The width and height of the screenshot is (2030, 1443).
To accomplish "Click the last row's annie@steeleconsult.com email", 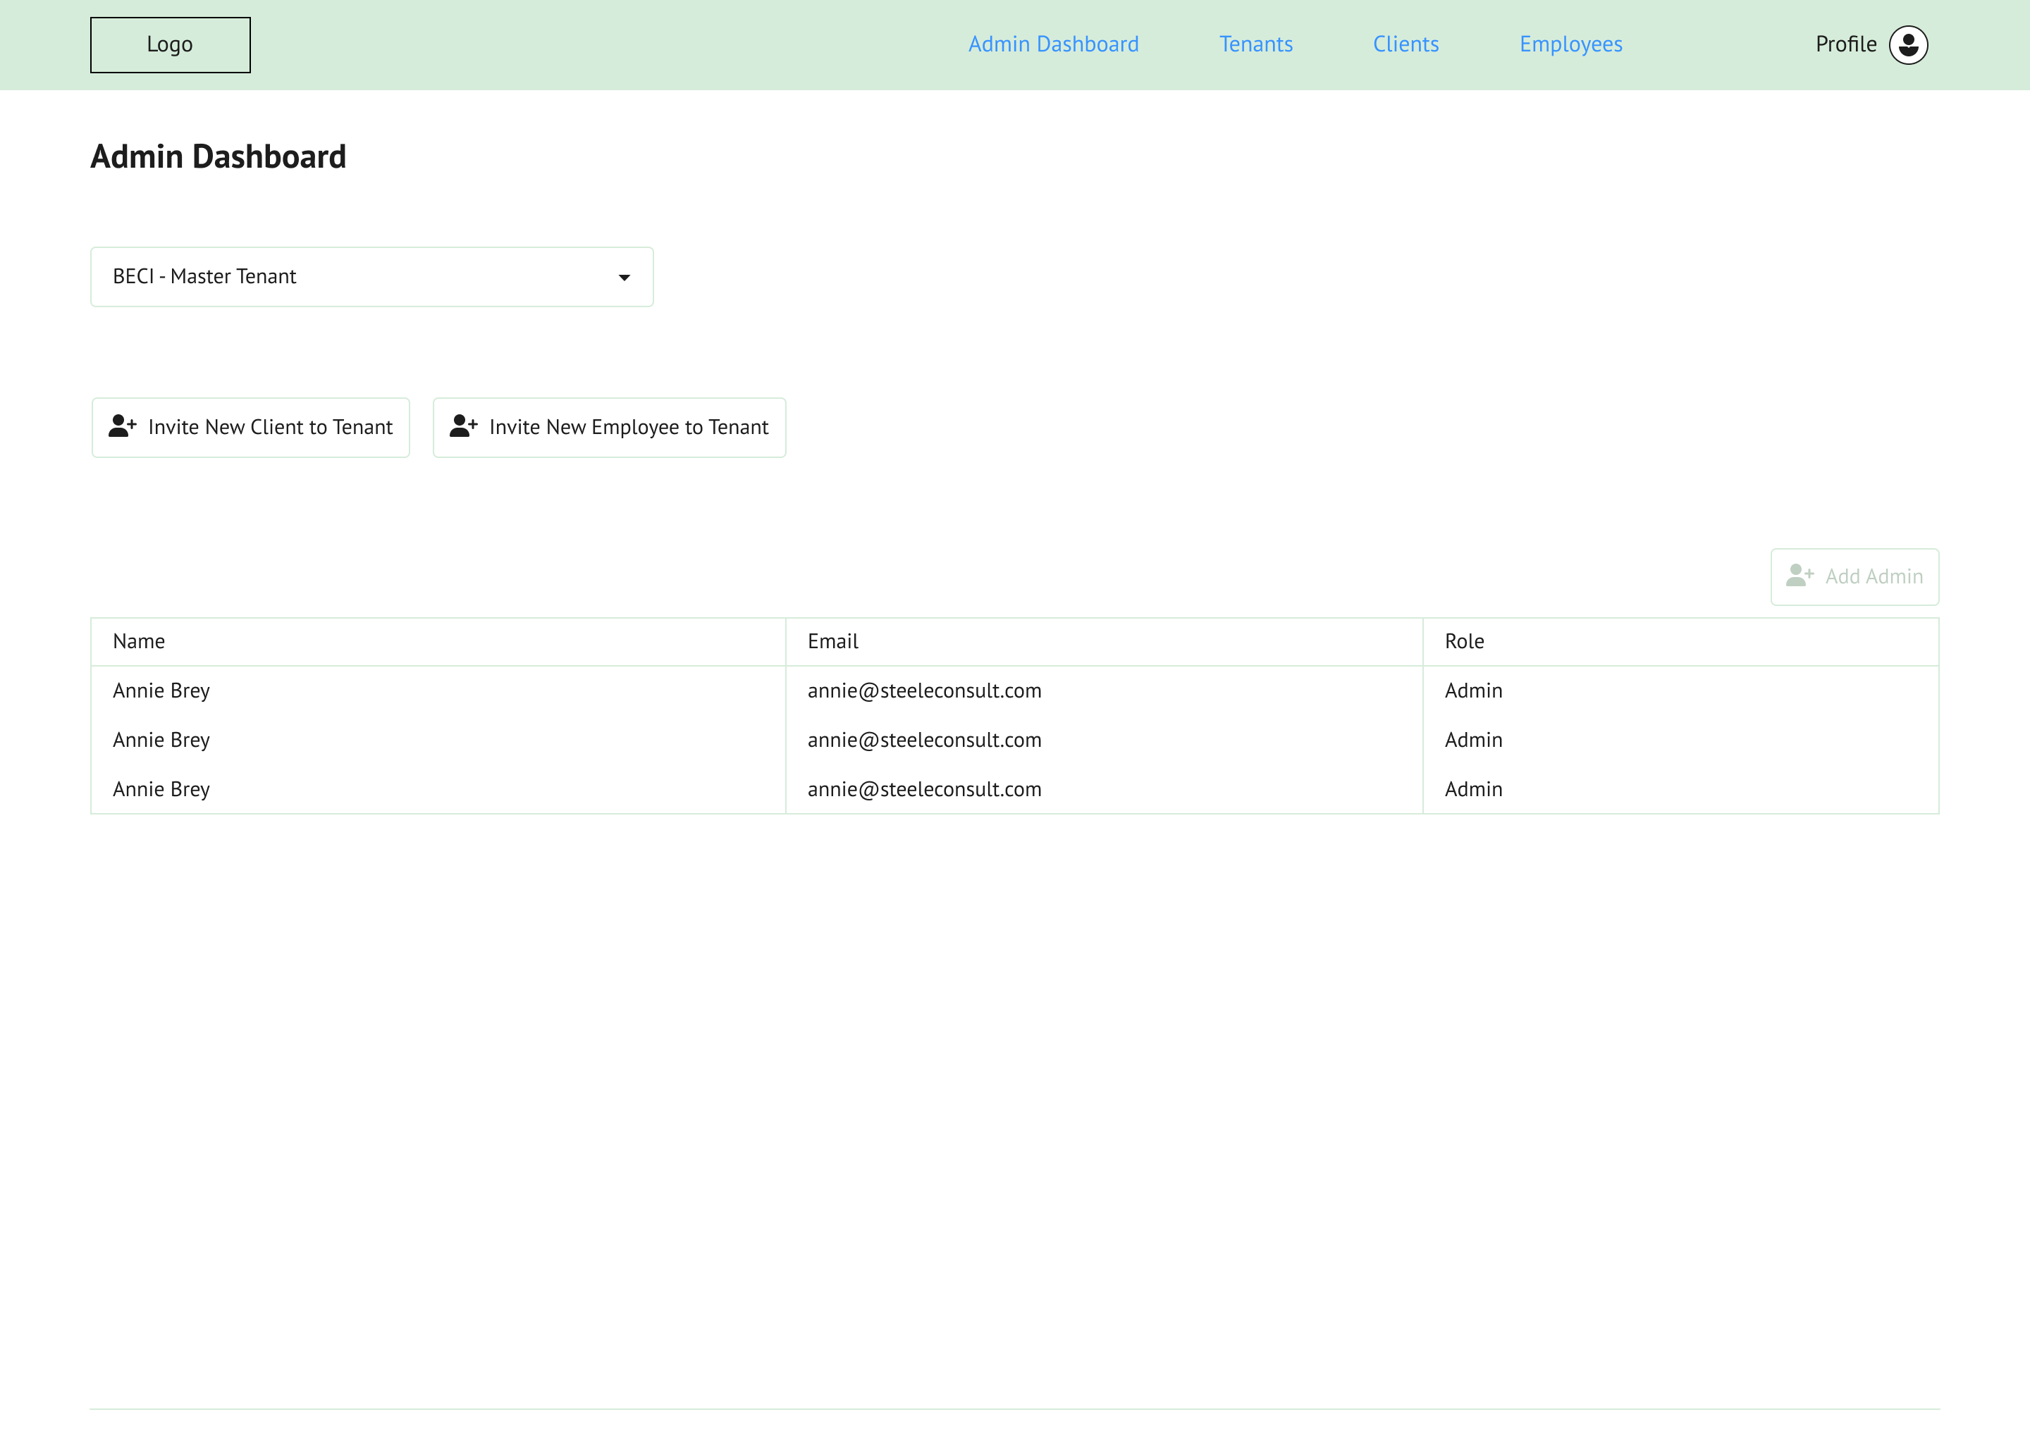I will [x=924, y=789].
